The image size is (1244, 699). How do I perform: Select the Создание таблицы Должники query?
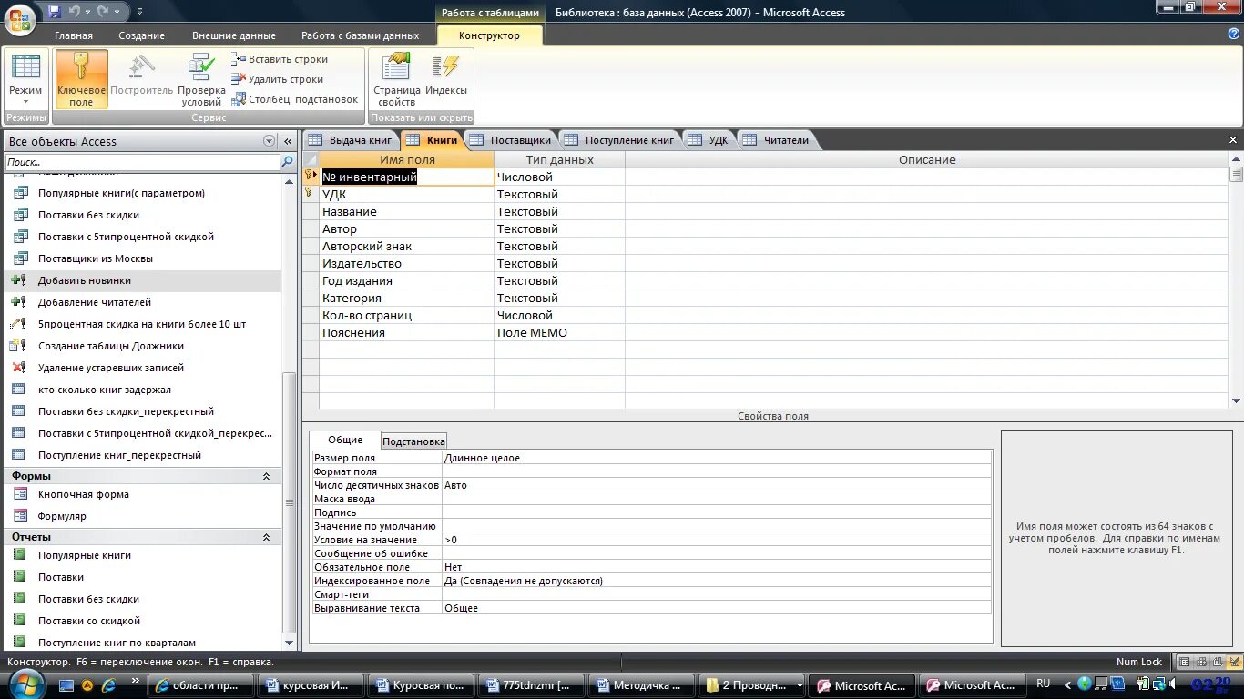click(111, 346)
